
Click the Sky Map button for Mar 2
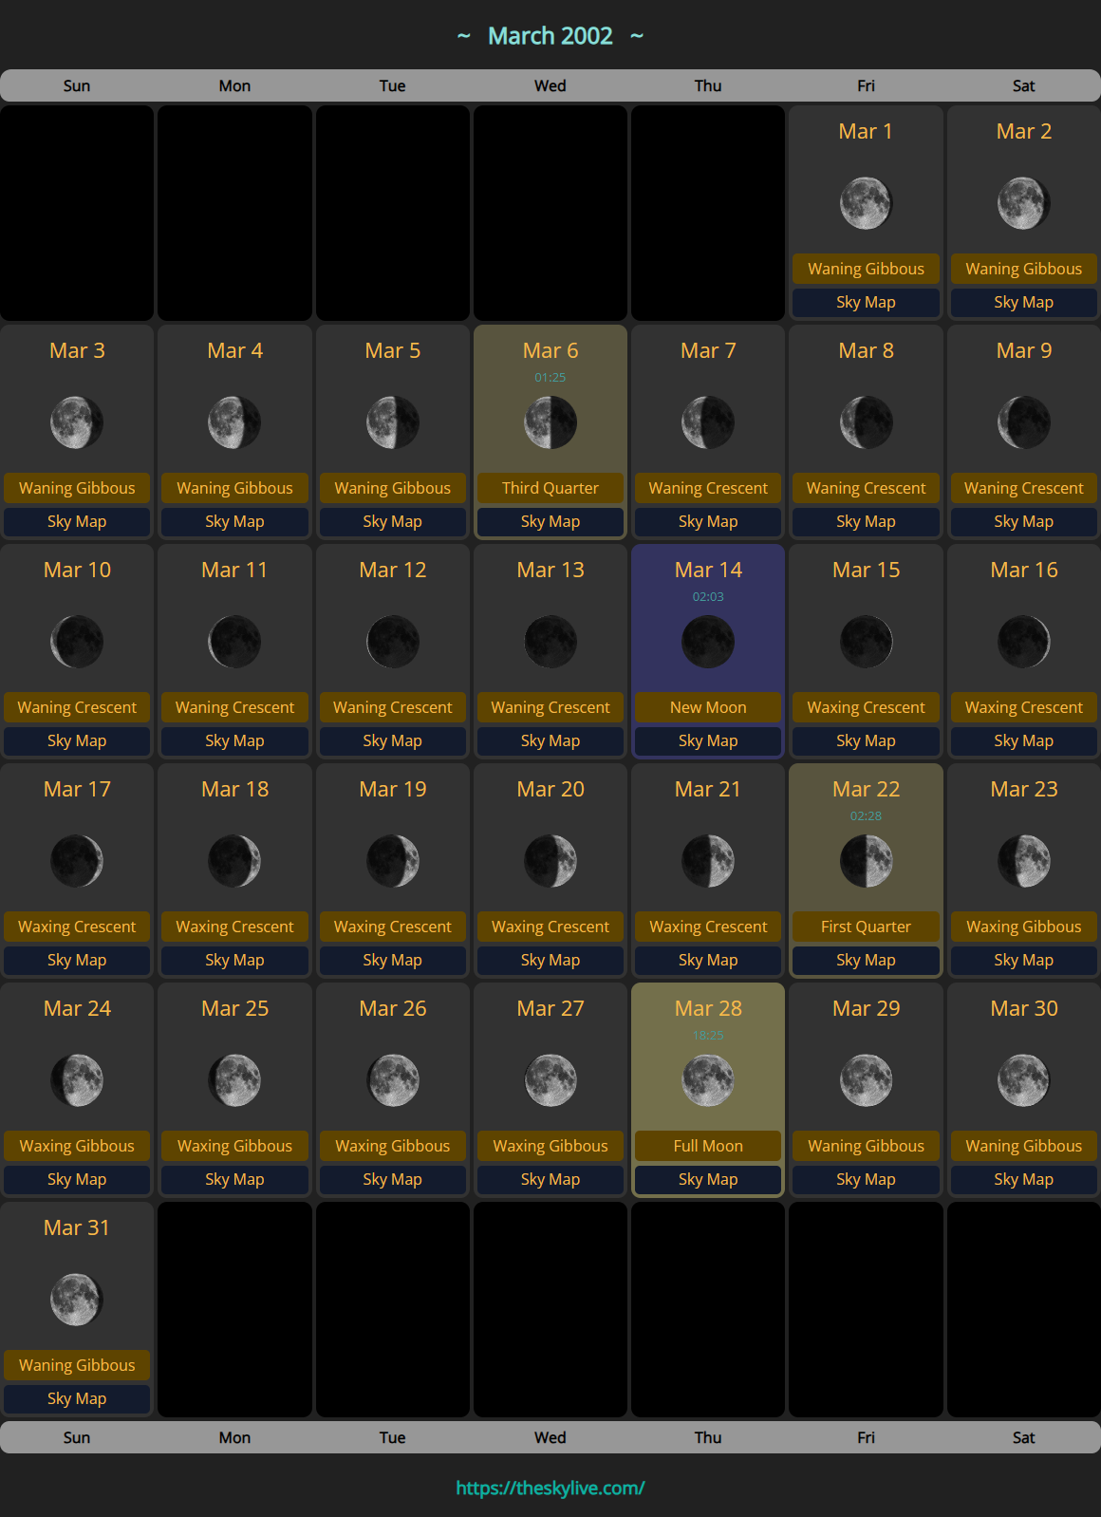click(x=1023, y=302)
